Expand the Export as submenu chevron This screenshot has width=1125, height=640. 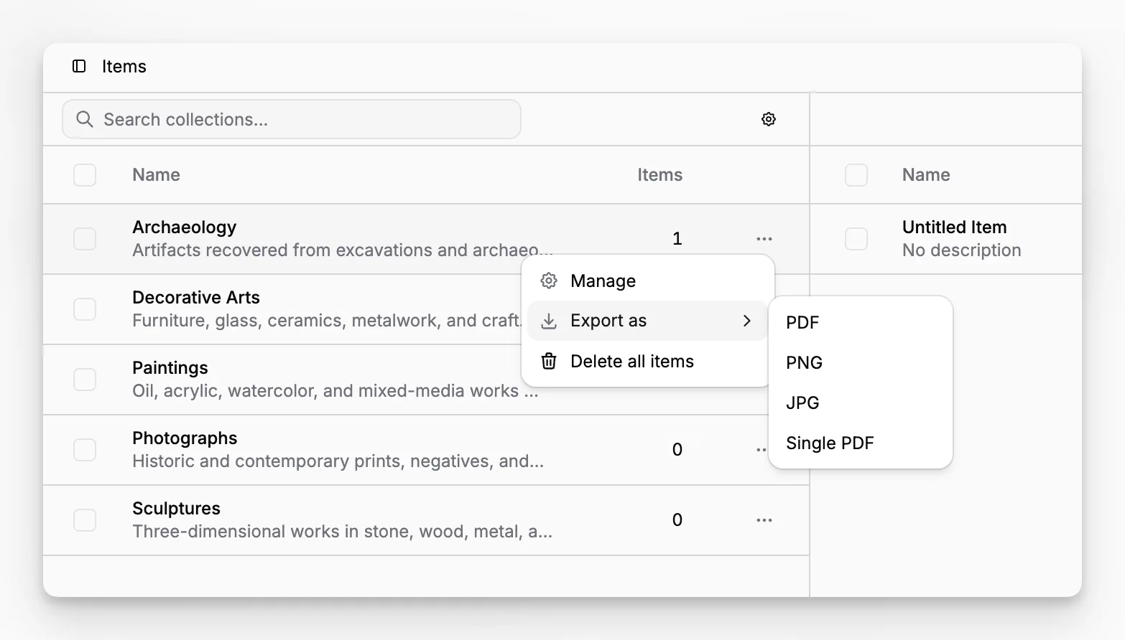(x=747, y=321)
